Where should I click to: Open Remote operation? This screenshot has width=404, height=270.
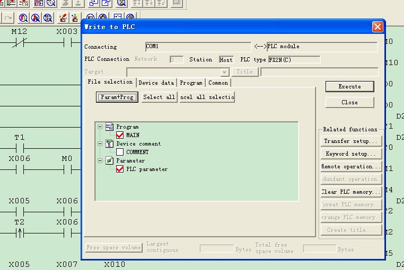[x=351, y=167]
